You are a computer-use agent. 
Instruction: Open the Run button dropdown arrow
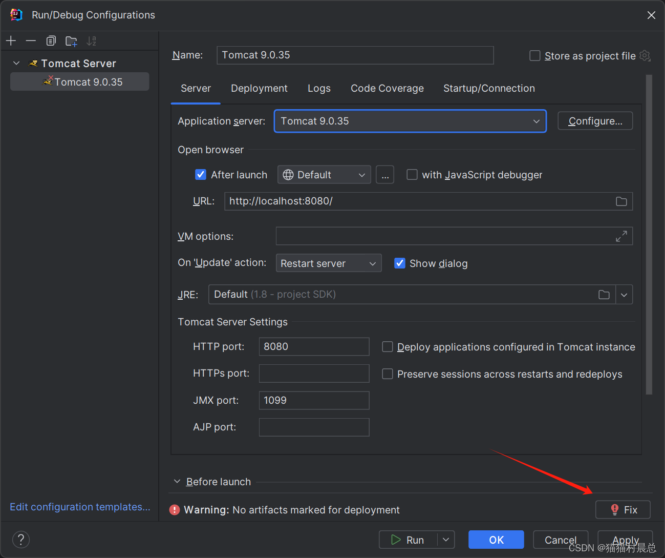coord(446,540)
